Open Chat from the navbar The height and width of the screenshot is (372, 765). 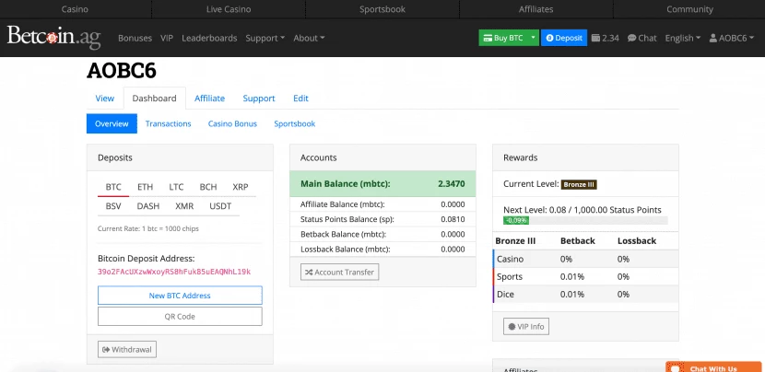click(642, 38)
